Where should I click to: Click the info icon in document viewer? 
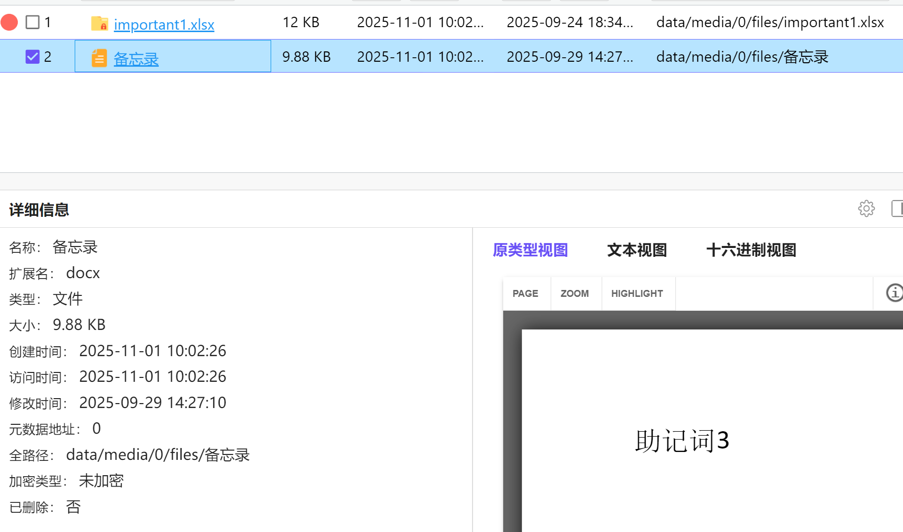coord(894,293)
